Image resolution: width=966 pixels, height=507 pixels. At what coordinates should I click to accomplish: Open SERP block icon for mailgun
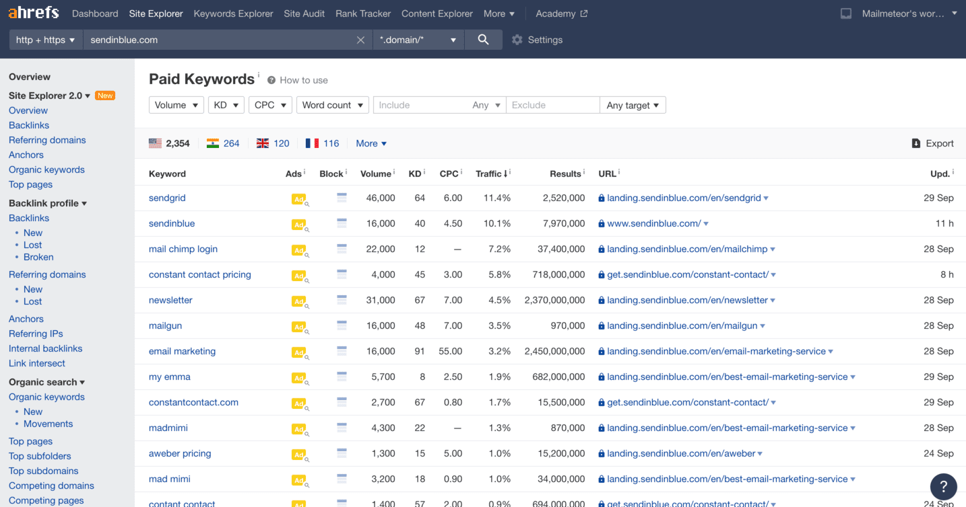[x=342, y=325]
